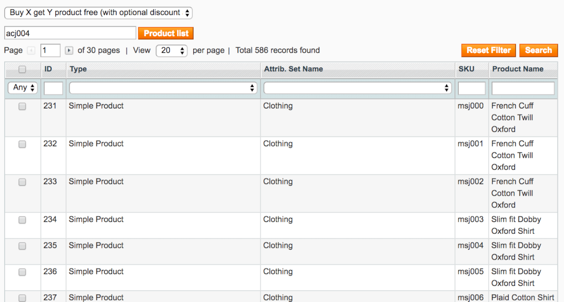Click the orange Search button
Screen dimensions: 564x302
coord(538,50)
